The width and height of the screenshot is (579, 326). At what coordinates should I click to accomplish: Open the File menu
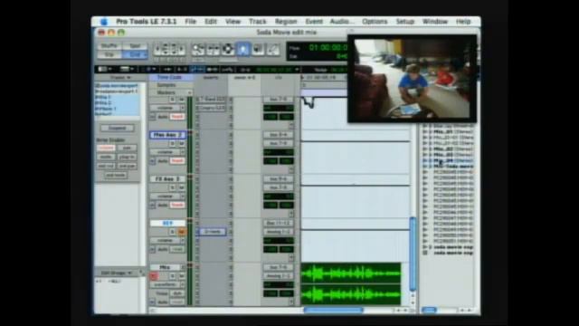pyautogui.click(x=191, y=22)
